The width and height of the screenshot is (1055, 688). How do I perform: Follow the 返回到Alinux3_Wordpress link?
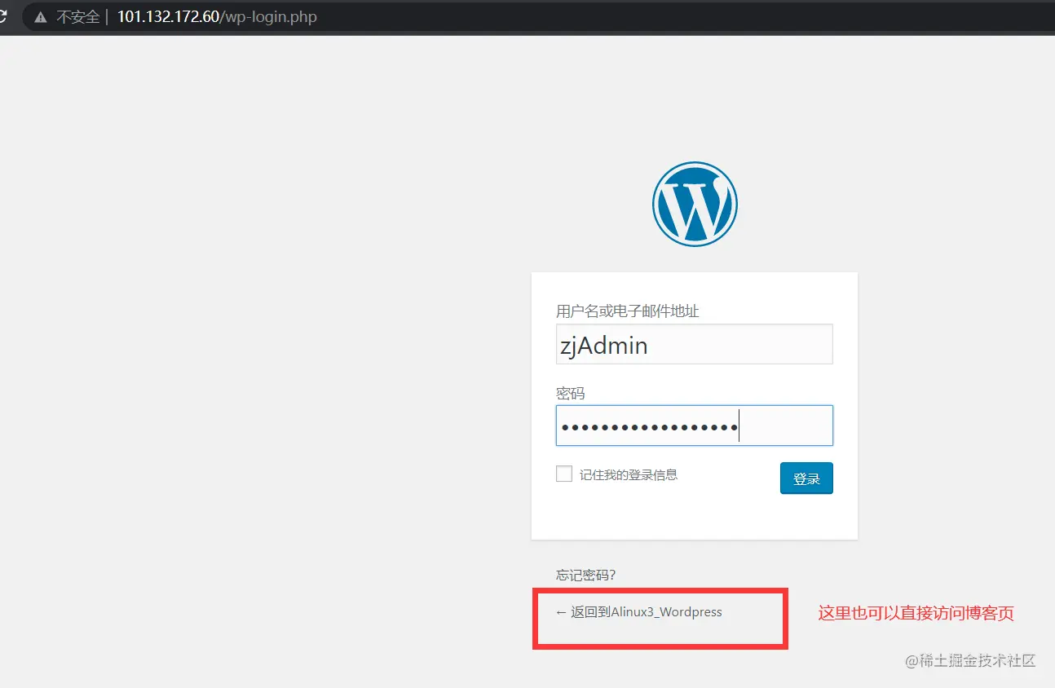point(639,611)
